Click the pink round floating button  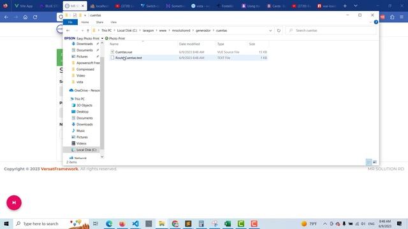point(14,203)
